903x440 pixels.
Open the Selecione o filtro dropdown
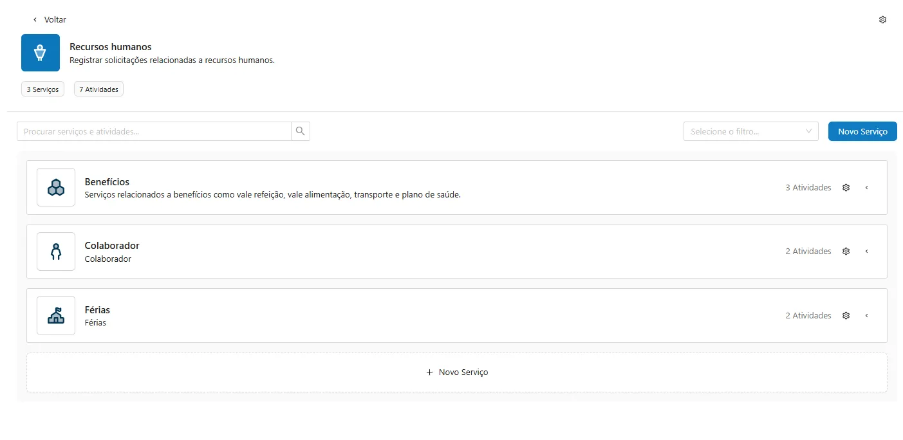point(751,131)
